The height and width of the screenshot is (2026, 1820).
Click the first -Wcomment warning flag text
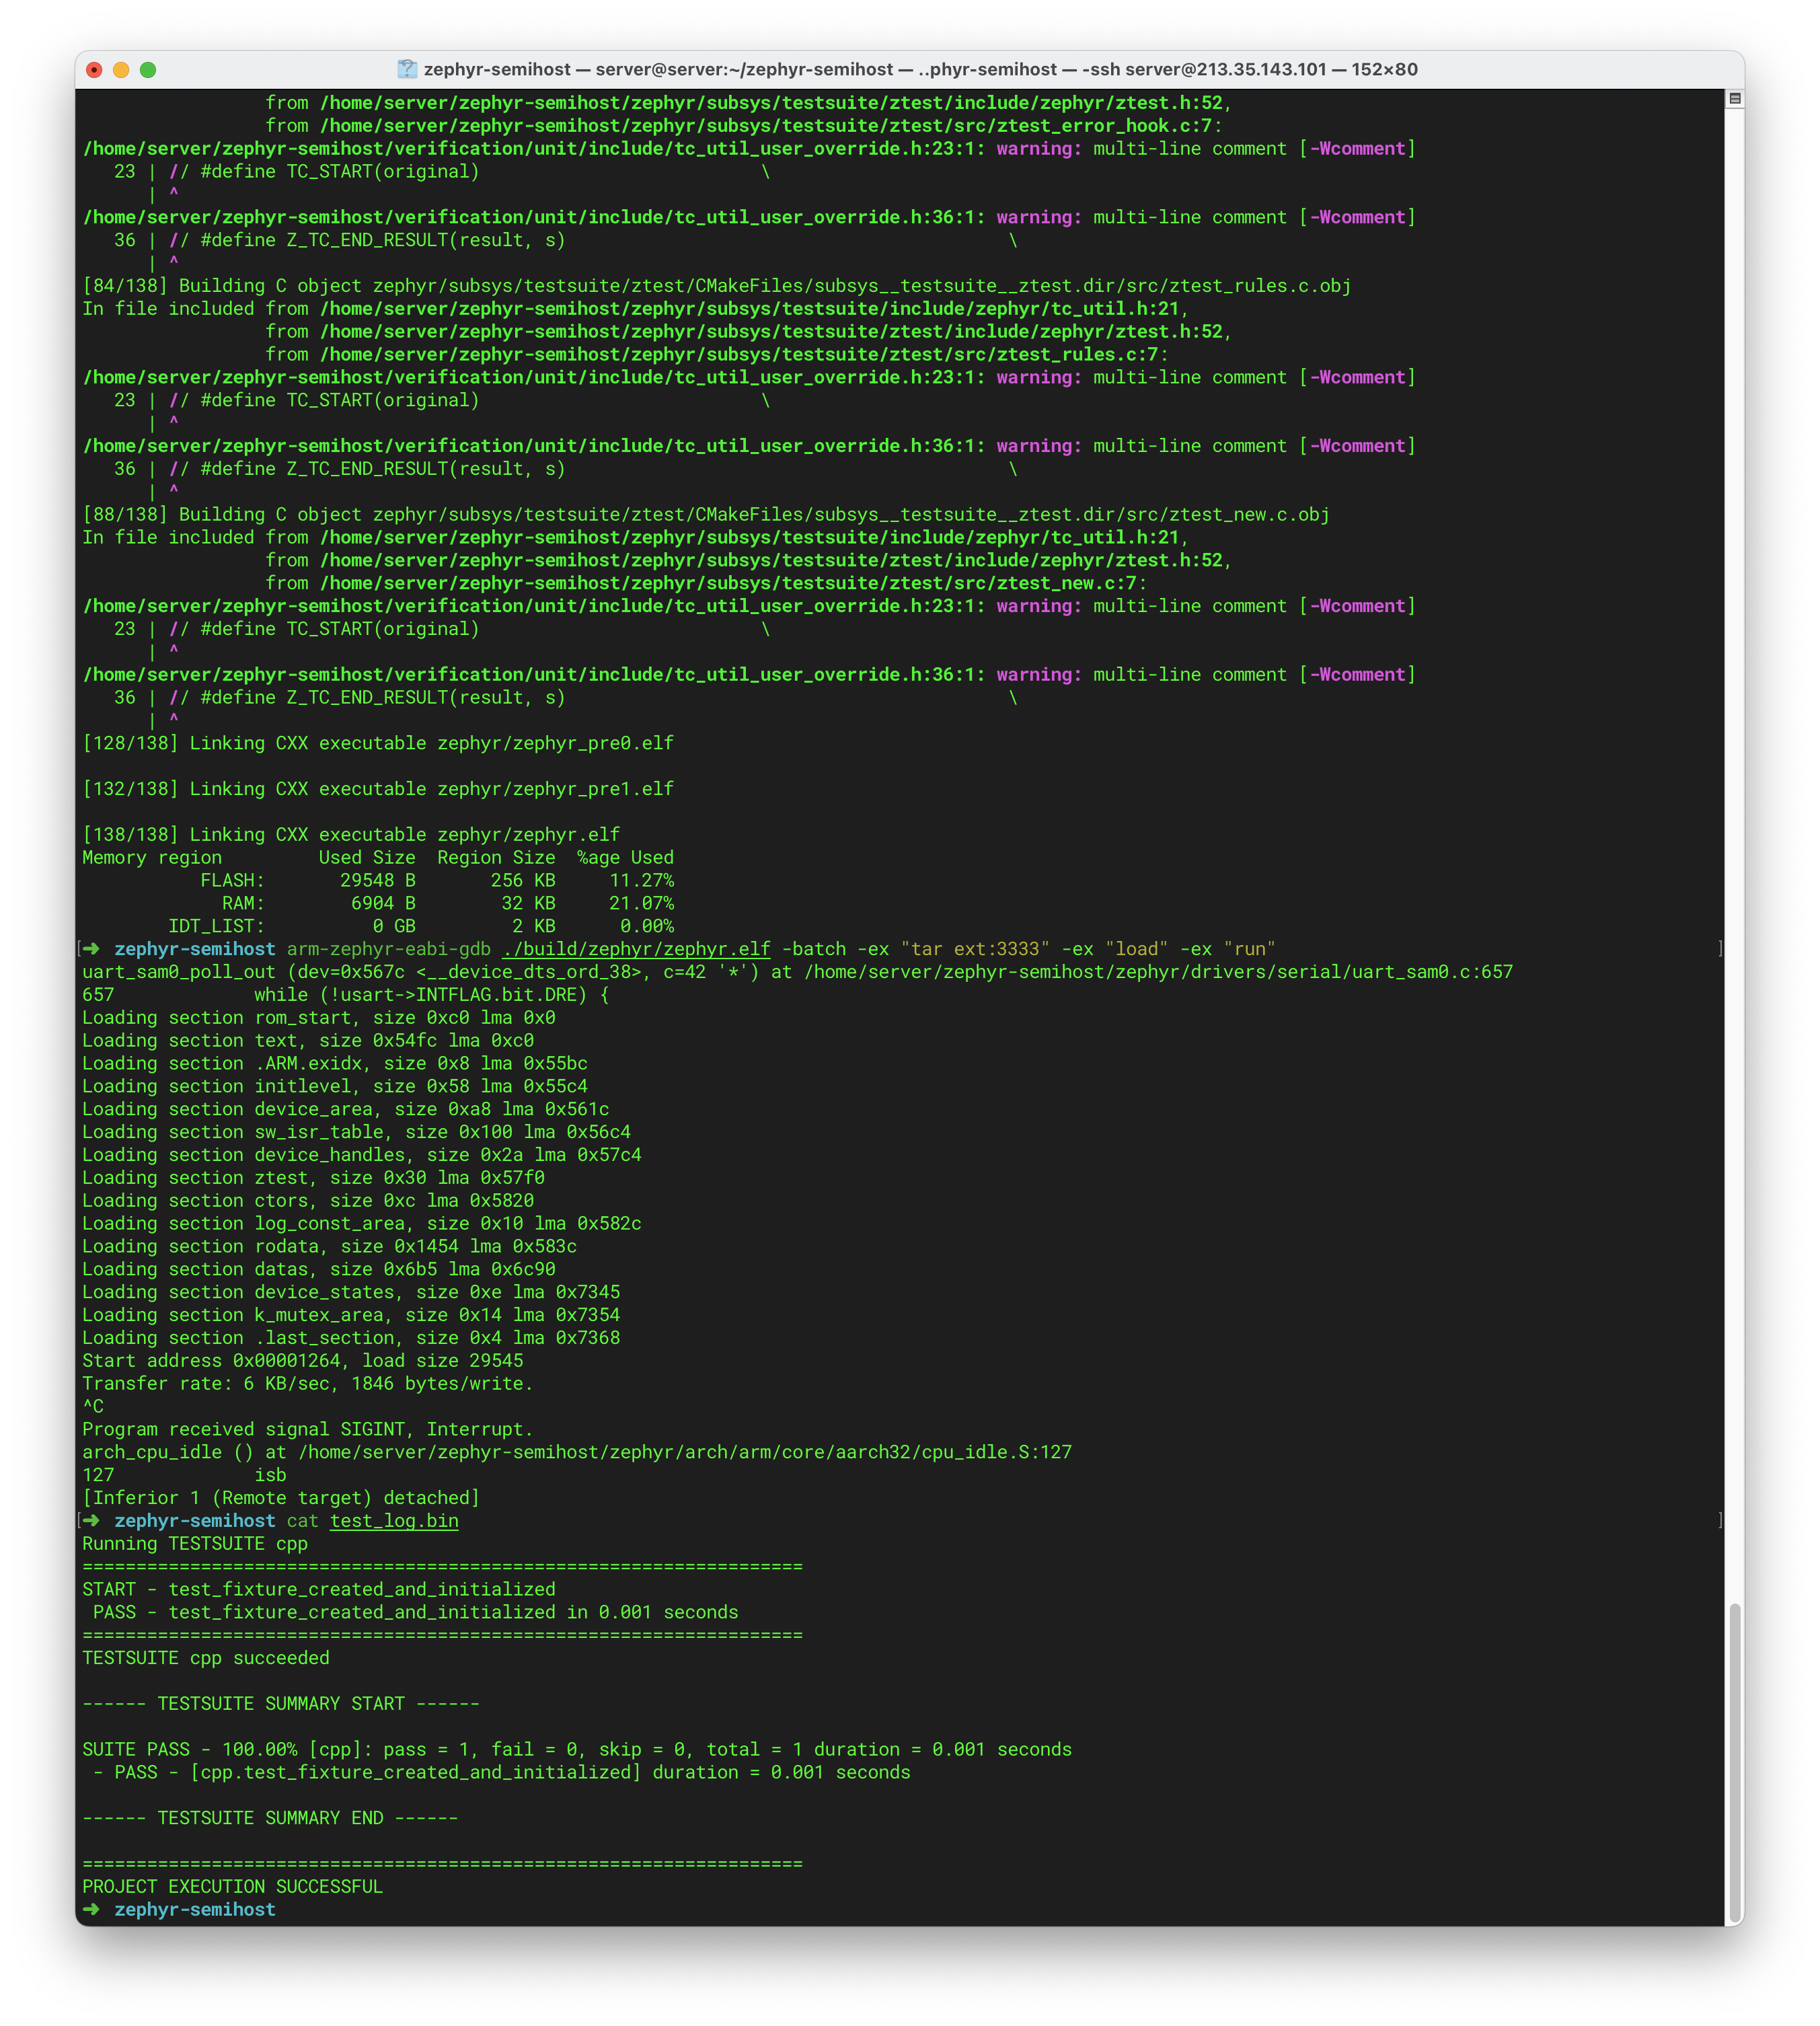pyautogui.click(x=1357, y=149)
